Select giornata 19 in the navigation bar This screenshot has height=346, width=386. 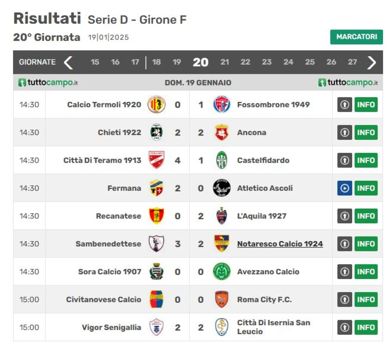tap(177, 62)
